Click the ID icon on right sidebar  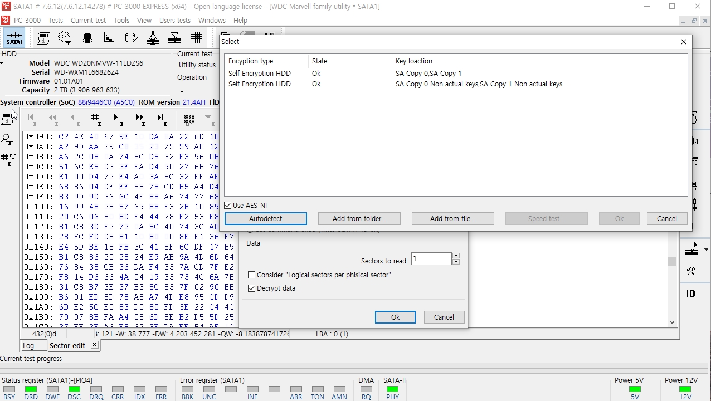coord(691,294)
